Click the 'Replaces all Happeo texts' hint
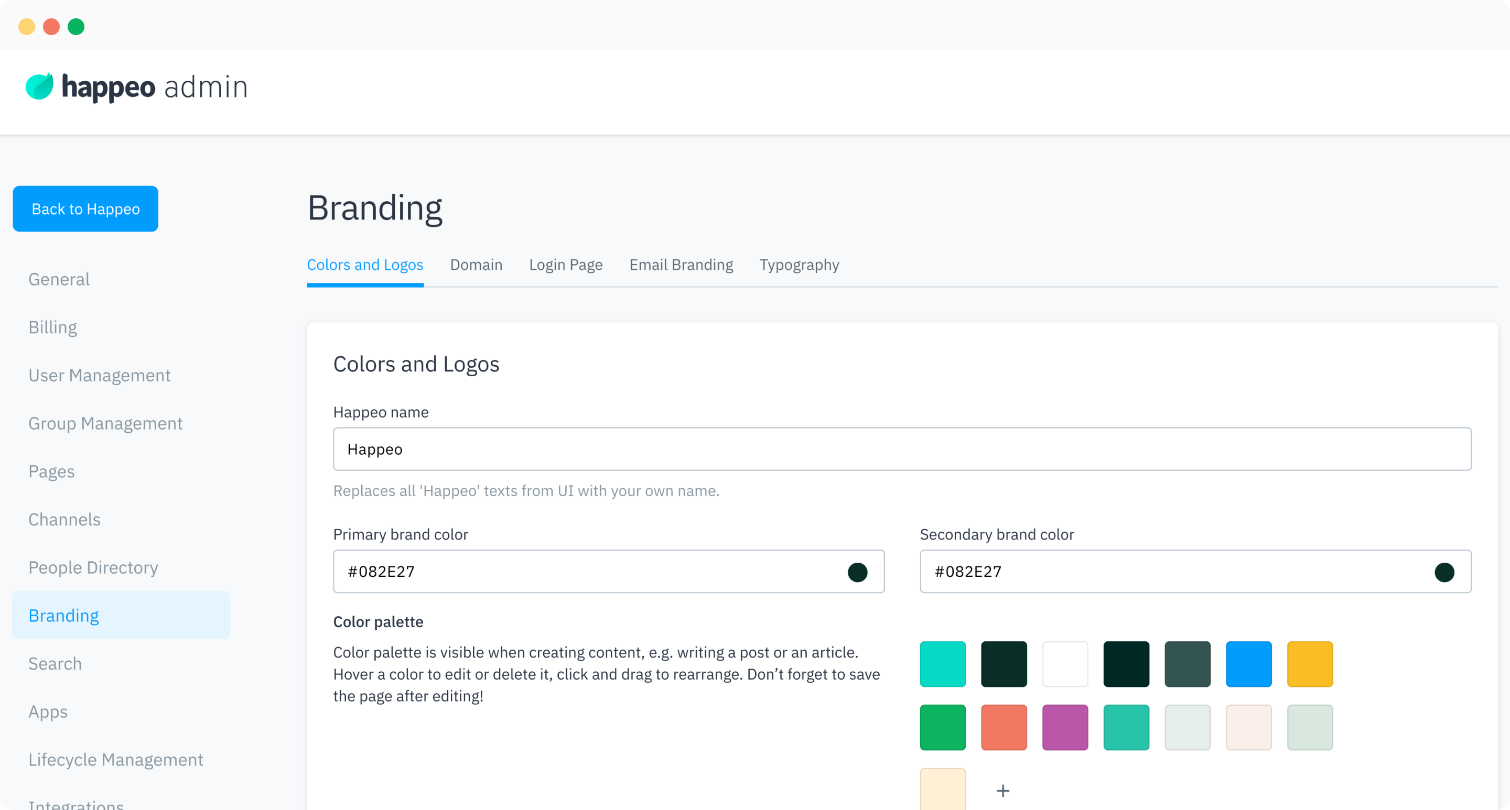The width and height of the screenshot is (1510, 810). (x=526, y=491)
